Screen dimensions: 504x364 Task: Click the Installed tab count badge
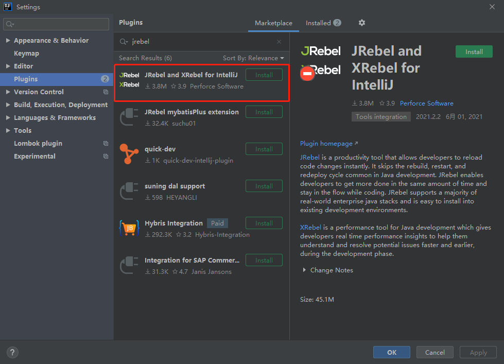pos(337,23)
